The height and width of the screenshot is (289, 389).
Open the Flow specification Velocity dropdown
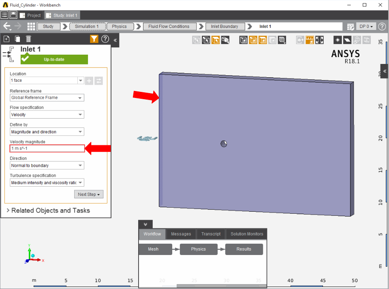point(47,115)
